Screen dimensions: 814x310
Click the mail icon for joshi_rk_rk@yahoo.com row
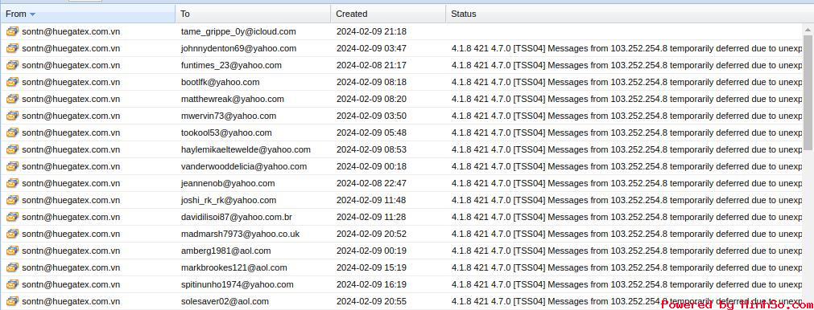click(12, 200)
